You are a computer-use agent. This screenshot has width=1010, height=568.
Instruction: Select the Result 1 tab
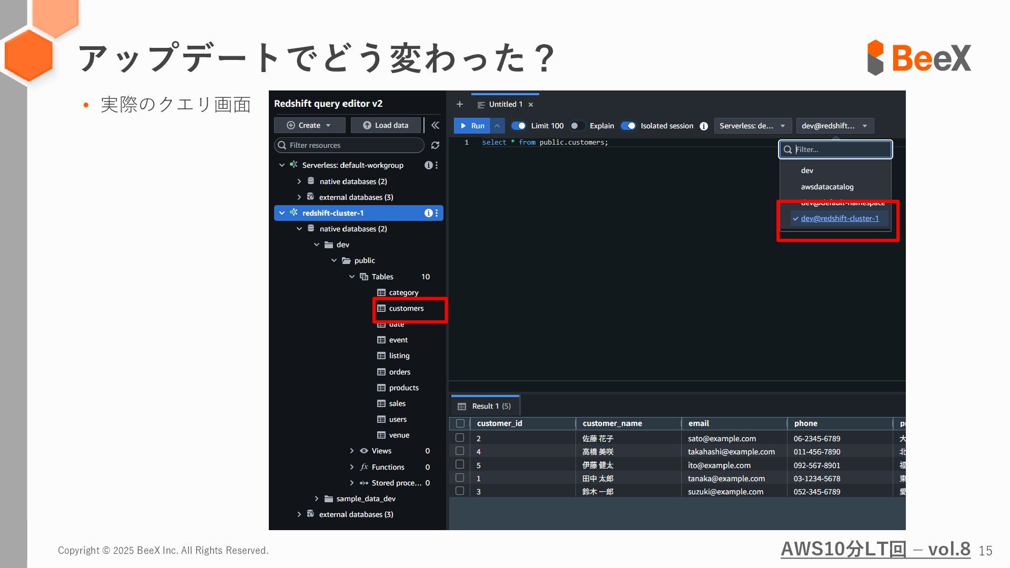pyautogui.click(x=485, y=406)
